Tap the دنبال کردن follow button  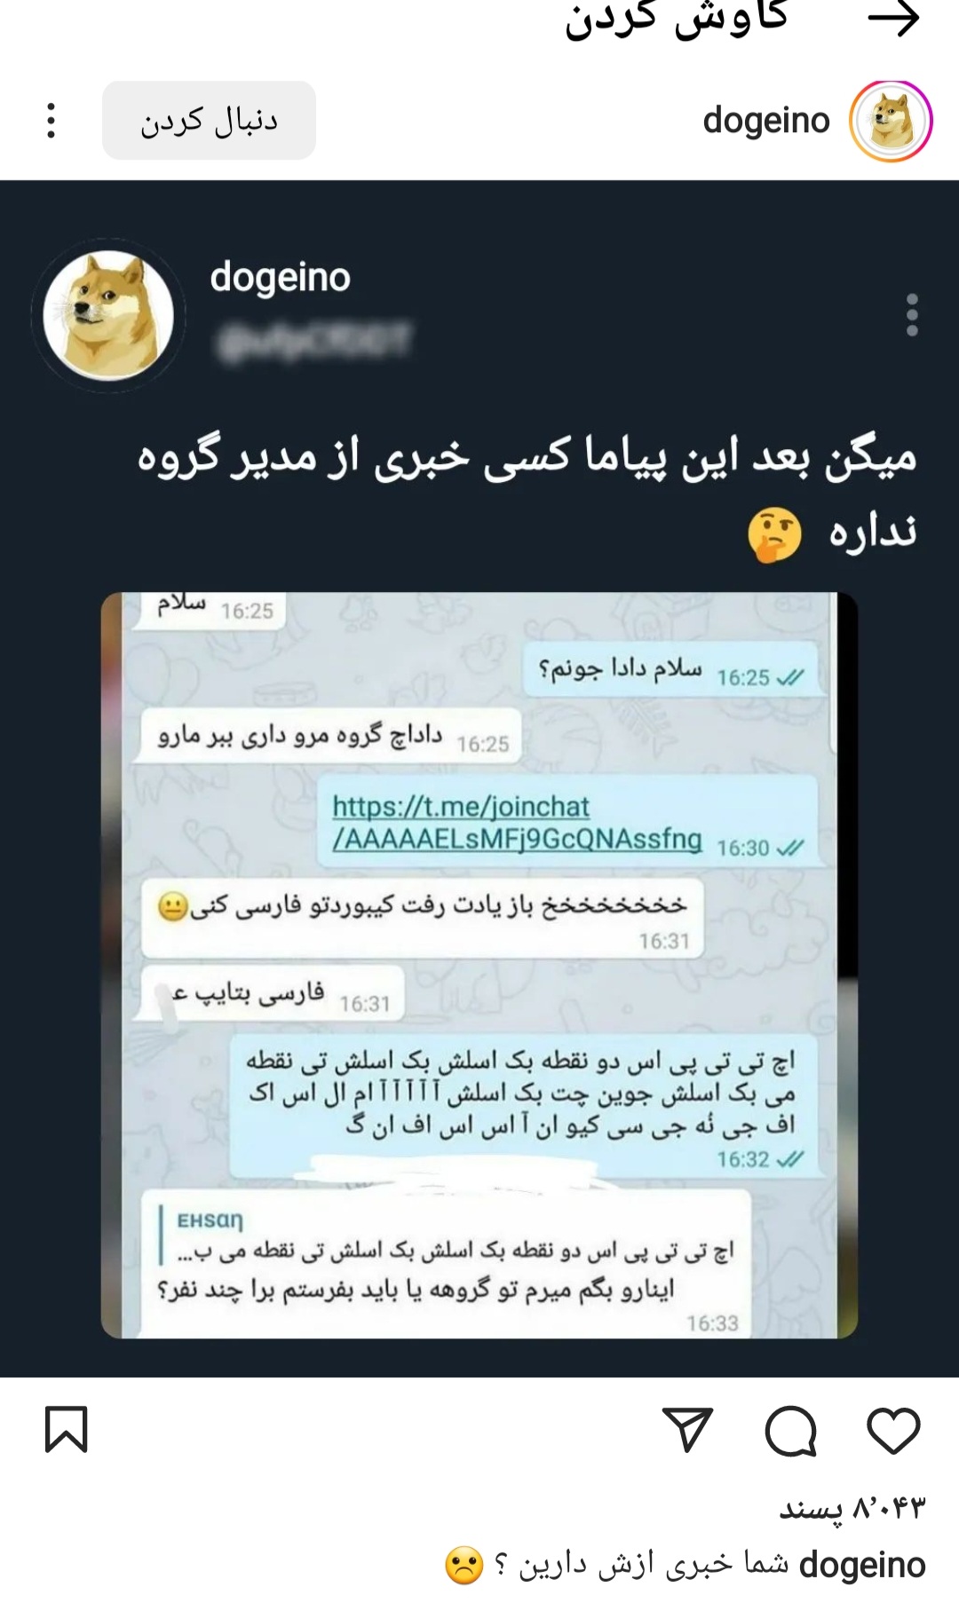click(x=209, y=121)
